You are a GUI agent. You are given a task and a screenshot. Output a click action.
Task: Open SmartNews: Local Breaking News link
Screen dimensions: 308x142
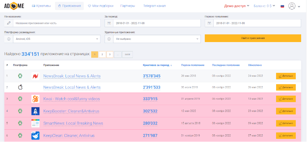(x=73, y=124)
